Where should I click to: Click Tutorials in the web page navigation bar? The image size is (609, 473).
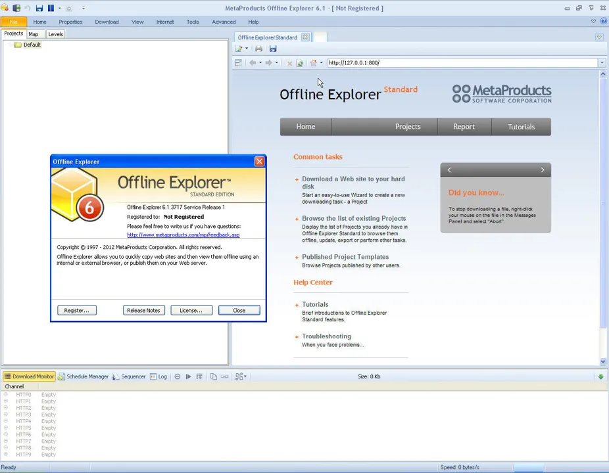click(522, 127)
